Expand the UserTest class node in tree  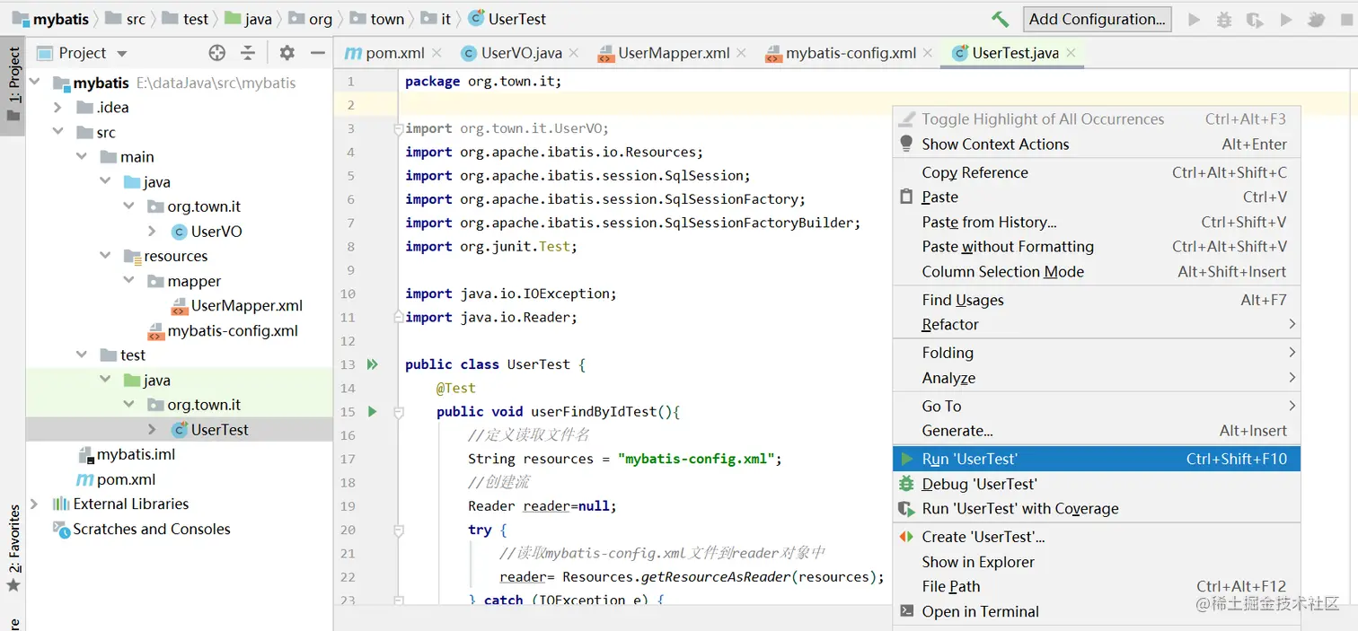coord(152,430)
